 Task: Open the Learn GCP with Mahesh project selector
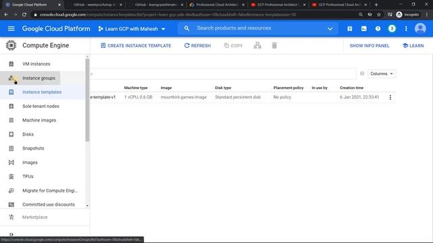coord(132,28)
